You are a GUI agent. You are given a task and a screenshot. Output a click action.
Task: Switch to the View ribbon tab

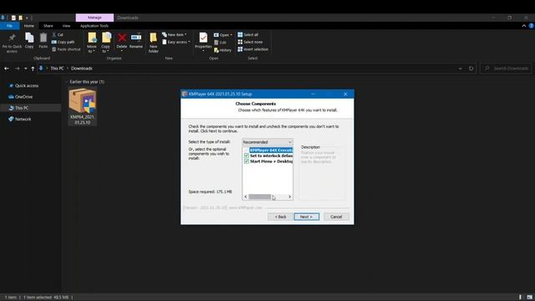point(66,26)
